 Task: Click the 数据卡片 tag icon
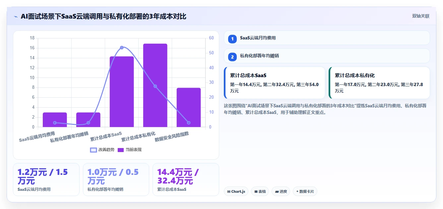[x=297, y=191]
